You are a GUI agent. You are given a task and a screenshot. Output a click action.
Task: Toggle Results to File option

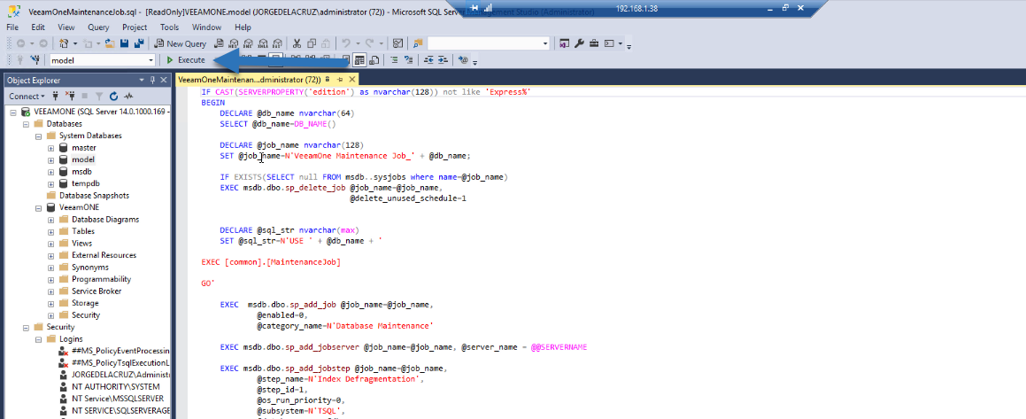tap(374, 60)
